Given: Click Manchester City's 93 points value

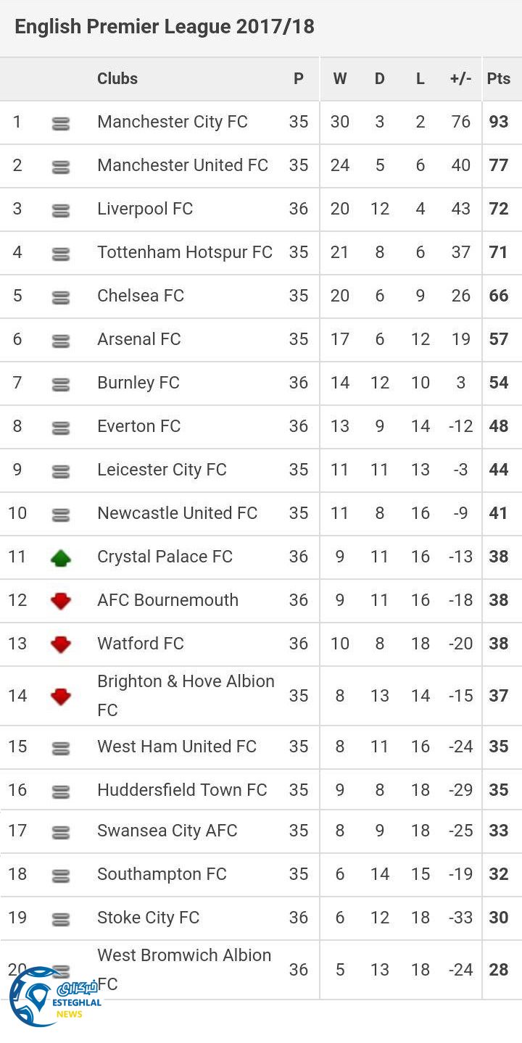Looking at the screenshot, I should click(499, 122).
